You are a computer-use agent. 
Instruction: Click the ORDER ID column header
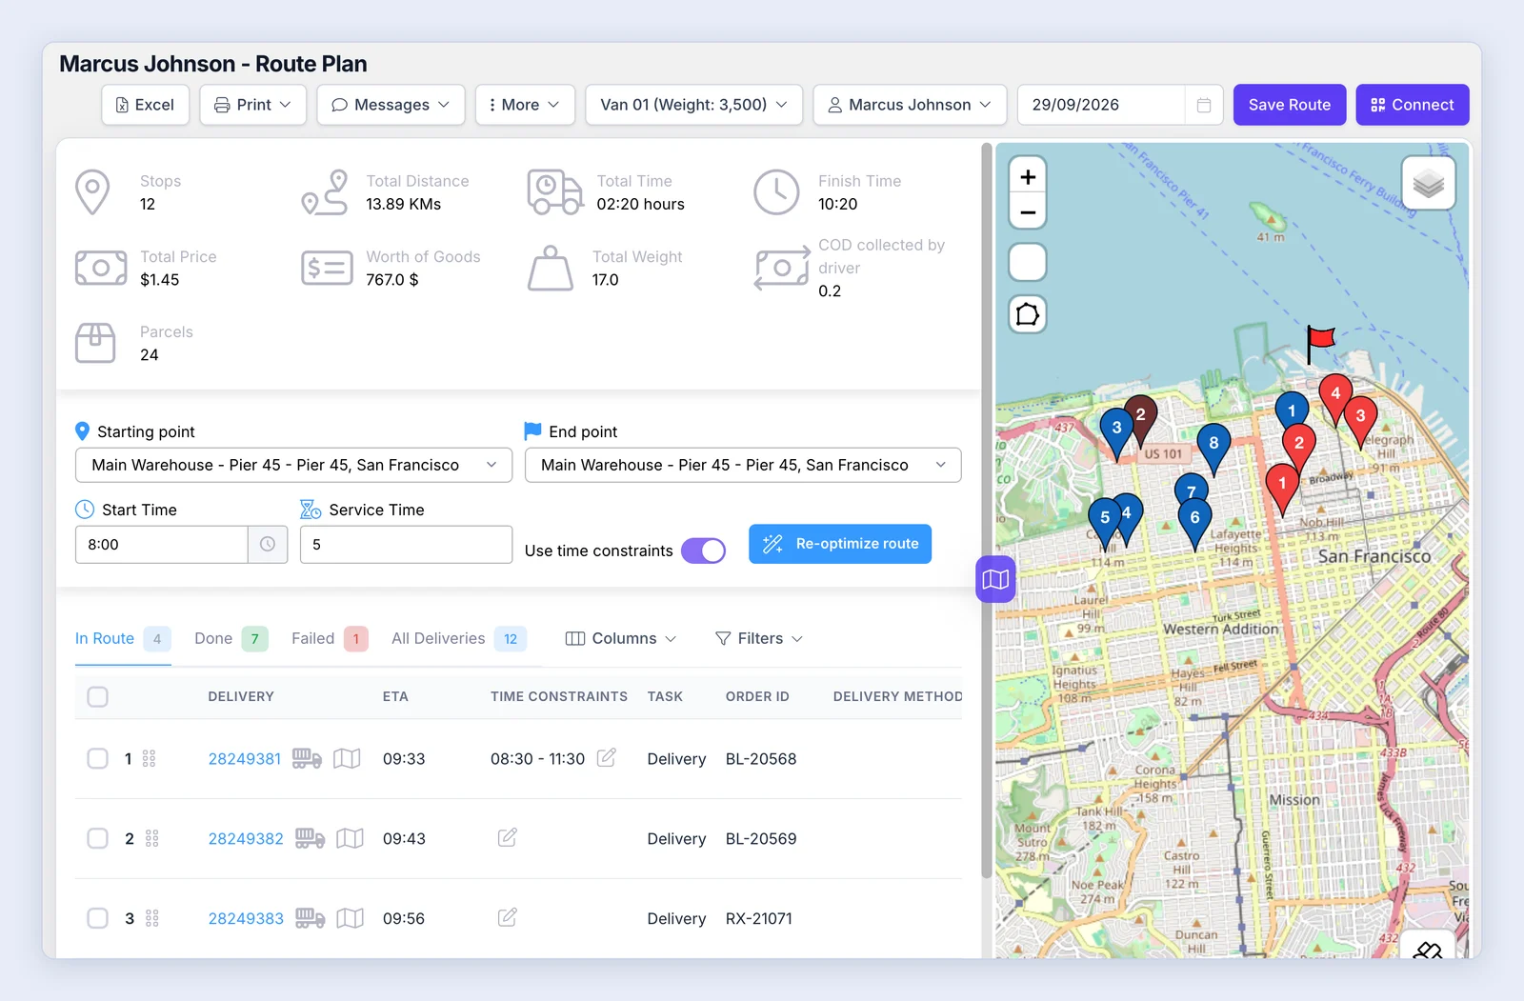[x=757, y=696]
